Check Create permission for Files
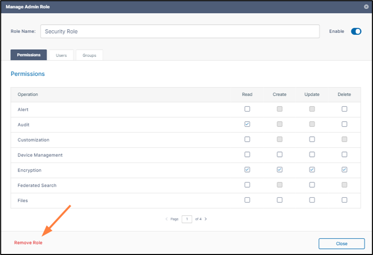This screenshot has width=373, height=255. (280, 200)
